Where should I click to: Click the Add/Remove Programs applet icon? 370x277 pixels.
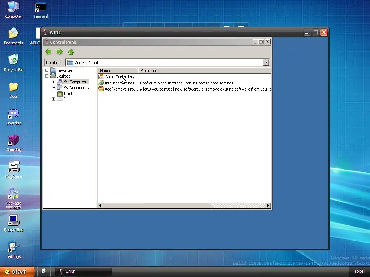pos(101,89)
